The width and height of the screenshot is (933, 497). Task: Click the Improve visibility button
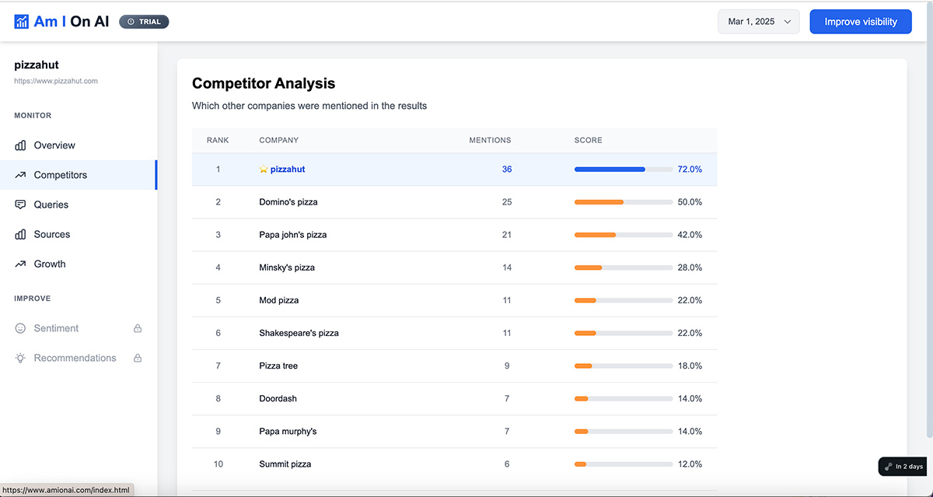pos(861,22)
